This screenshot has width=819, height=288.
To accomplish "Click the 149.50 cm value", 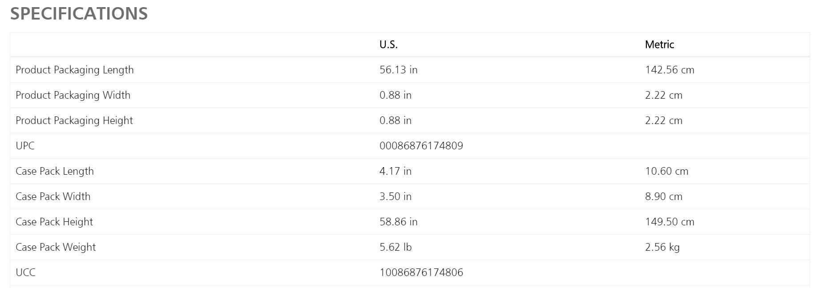I will 670,222.
